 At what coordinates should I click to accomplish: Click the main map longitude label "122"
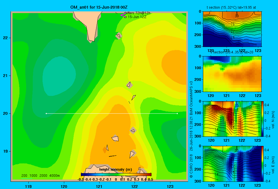135,186
